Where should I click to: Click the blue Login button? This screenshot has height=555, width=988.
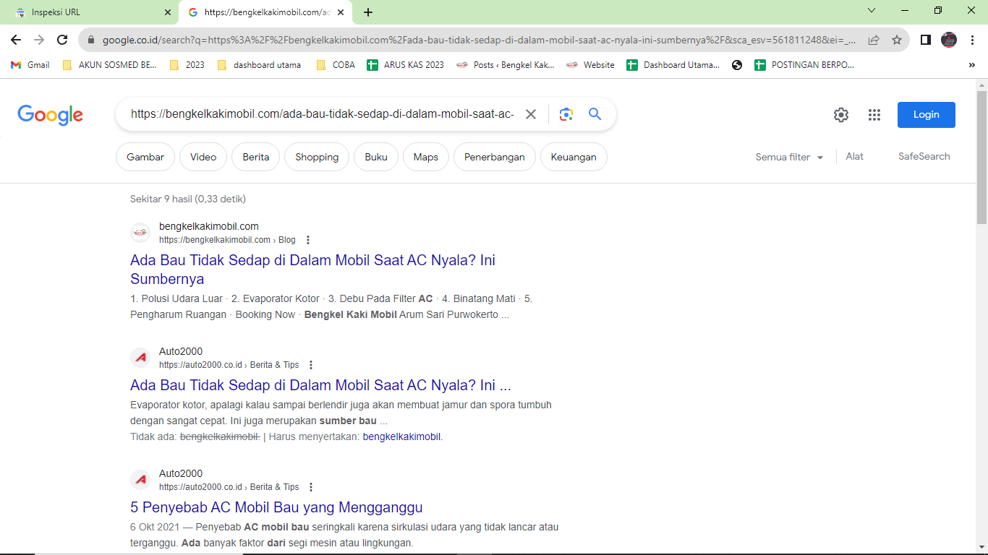coord(927,115)
